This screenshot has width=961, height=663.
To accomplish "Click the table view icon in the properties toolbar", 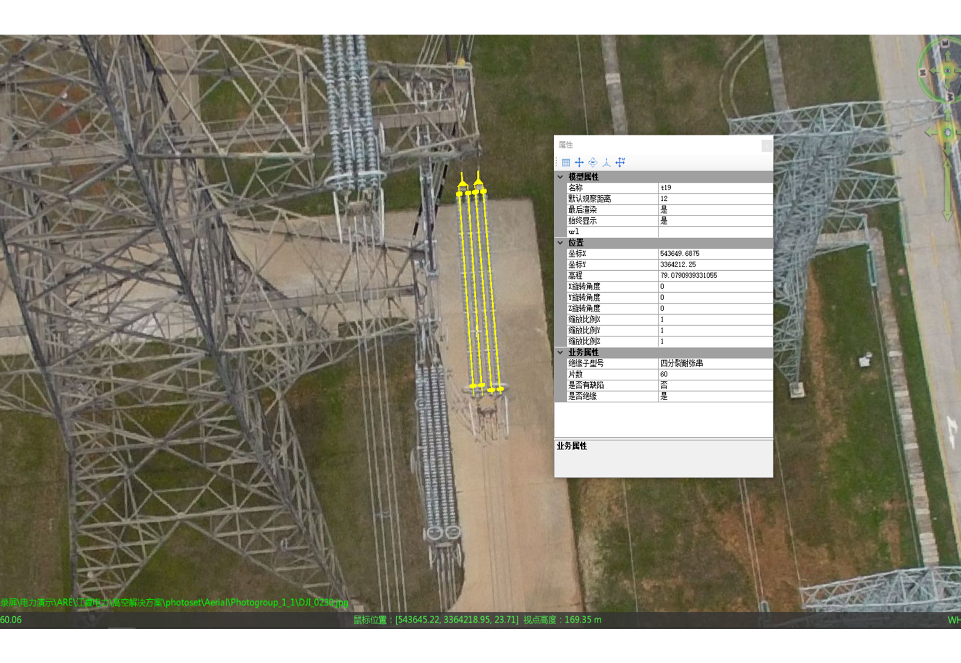I will pos(566,162).
